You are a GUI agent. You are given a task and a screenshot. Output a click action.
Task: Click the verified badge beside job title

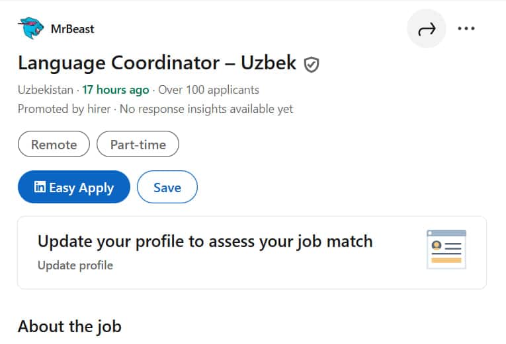click(x=312, y=64)
